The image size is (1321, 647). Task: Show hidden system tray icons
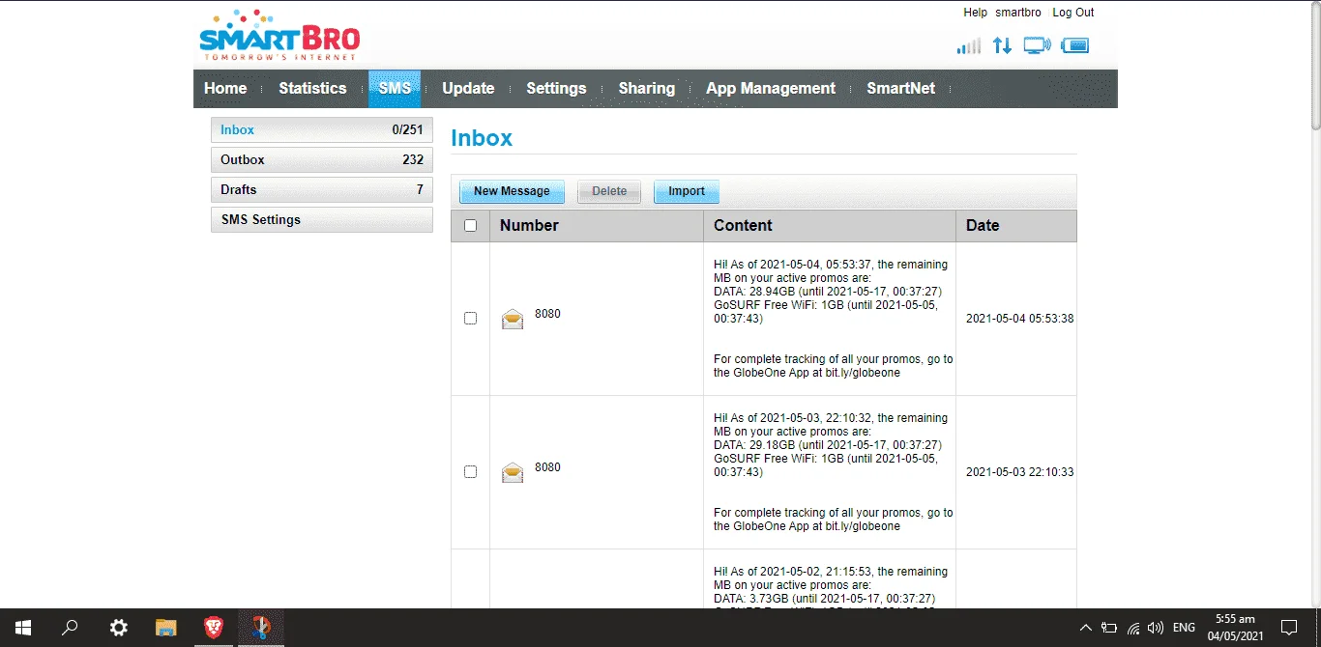click(1085, 628)
